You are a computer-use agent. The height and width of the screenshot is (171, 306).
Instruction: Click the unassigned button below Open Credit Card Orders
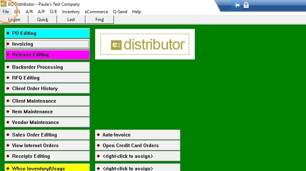(138, 156)
